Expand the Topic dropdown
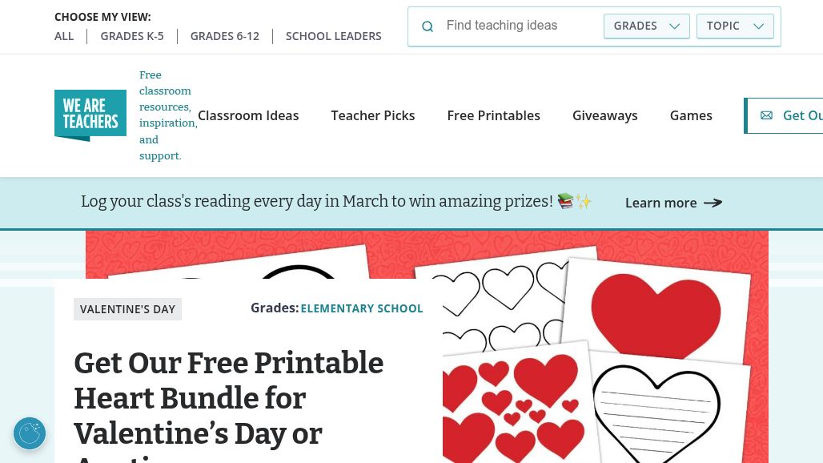This screenshot has height=463, width=823. pyautogui.click(x=735, y=26)
